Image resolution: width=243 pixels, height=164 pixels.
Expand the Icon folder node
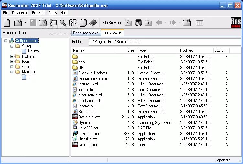tap(12, 62)
